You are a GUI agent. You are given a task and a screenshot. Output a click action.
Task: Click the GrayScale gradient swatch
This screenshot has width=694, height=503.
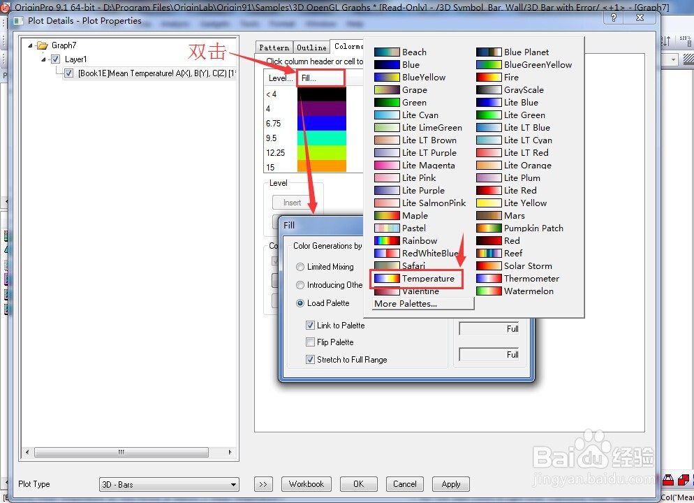pos(489,90)
